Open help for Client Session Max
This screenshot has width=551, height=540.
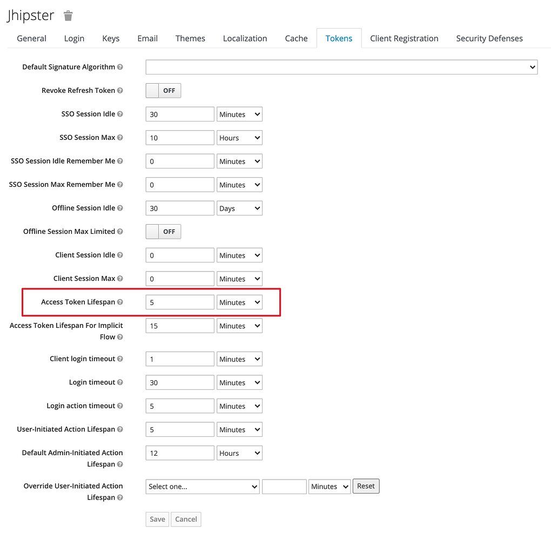pos(120,278)
